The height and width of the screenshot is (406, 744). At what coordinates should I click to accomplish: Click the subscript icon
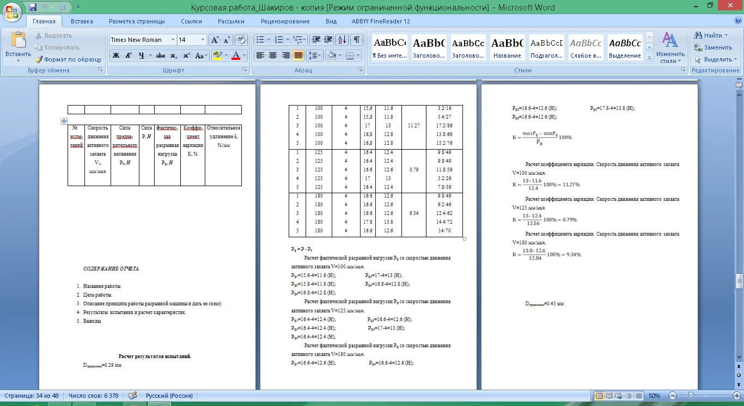[173, 56]
